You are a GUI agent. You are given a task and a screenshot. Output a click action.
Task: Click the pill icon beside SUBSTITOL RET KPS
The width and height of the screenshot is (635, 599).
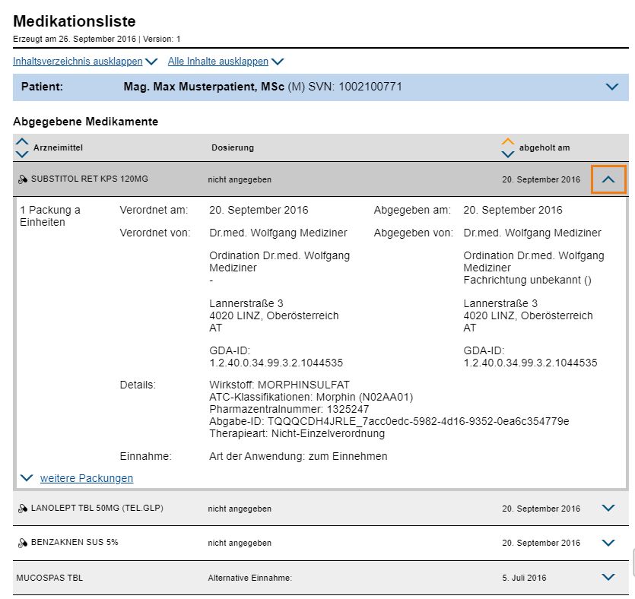click(x=23, y=179)
